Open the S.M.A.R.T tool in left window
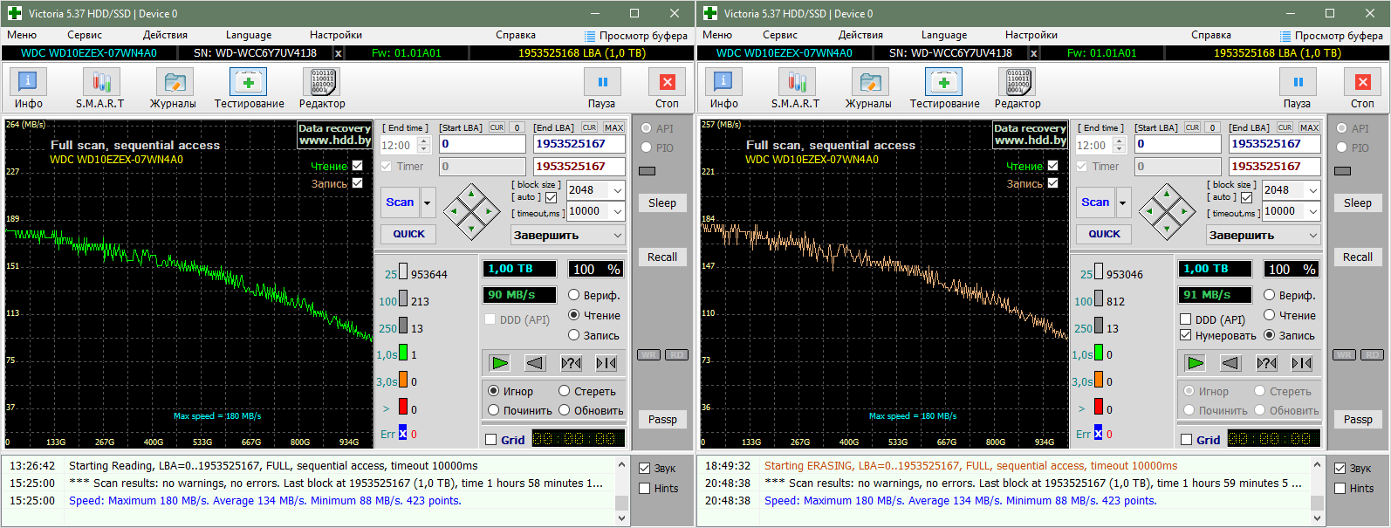The width and height of the screenshot is (1391, 528). 100,83
